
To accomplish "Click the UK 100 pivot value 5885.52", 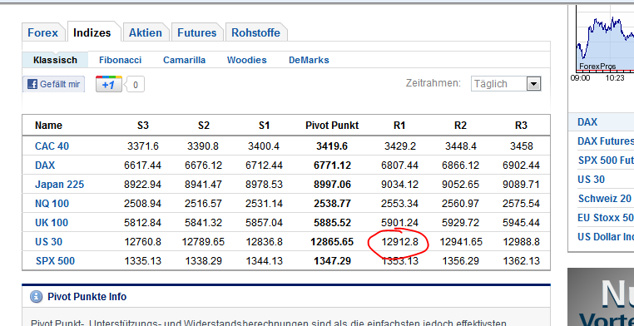I will (332, 223).
